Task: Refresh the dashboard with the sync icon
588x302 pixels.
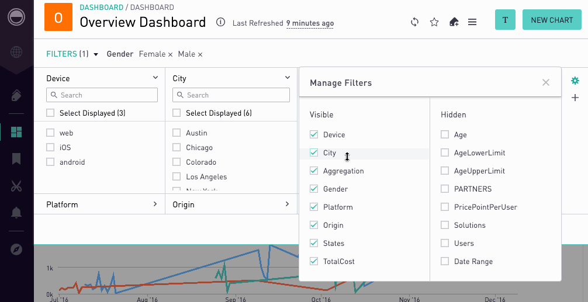Action: click(x=414, y=22)
